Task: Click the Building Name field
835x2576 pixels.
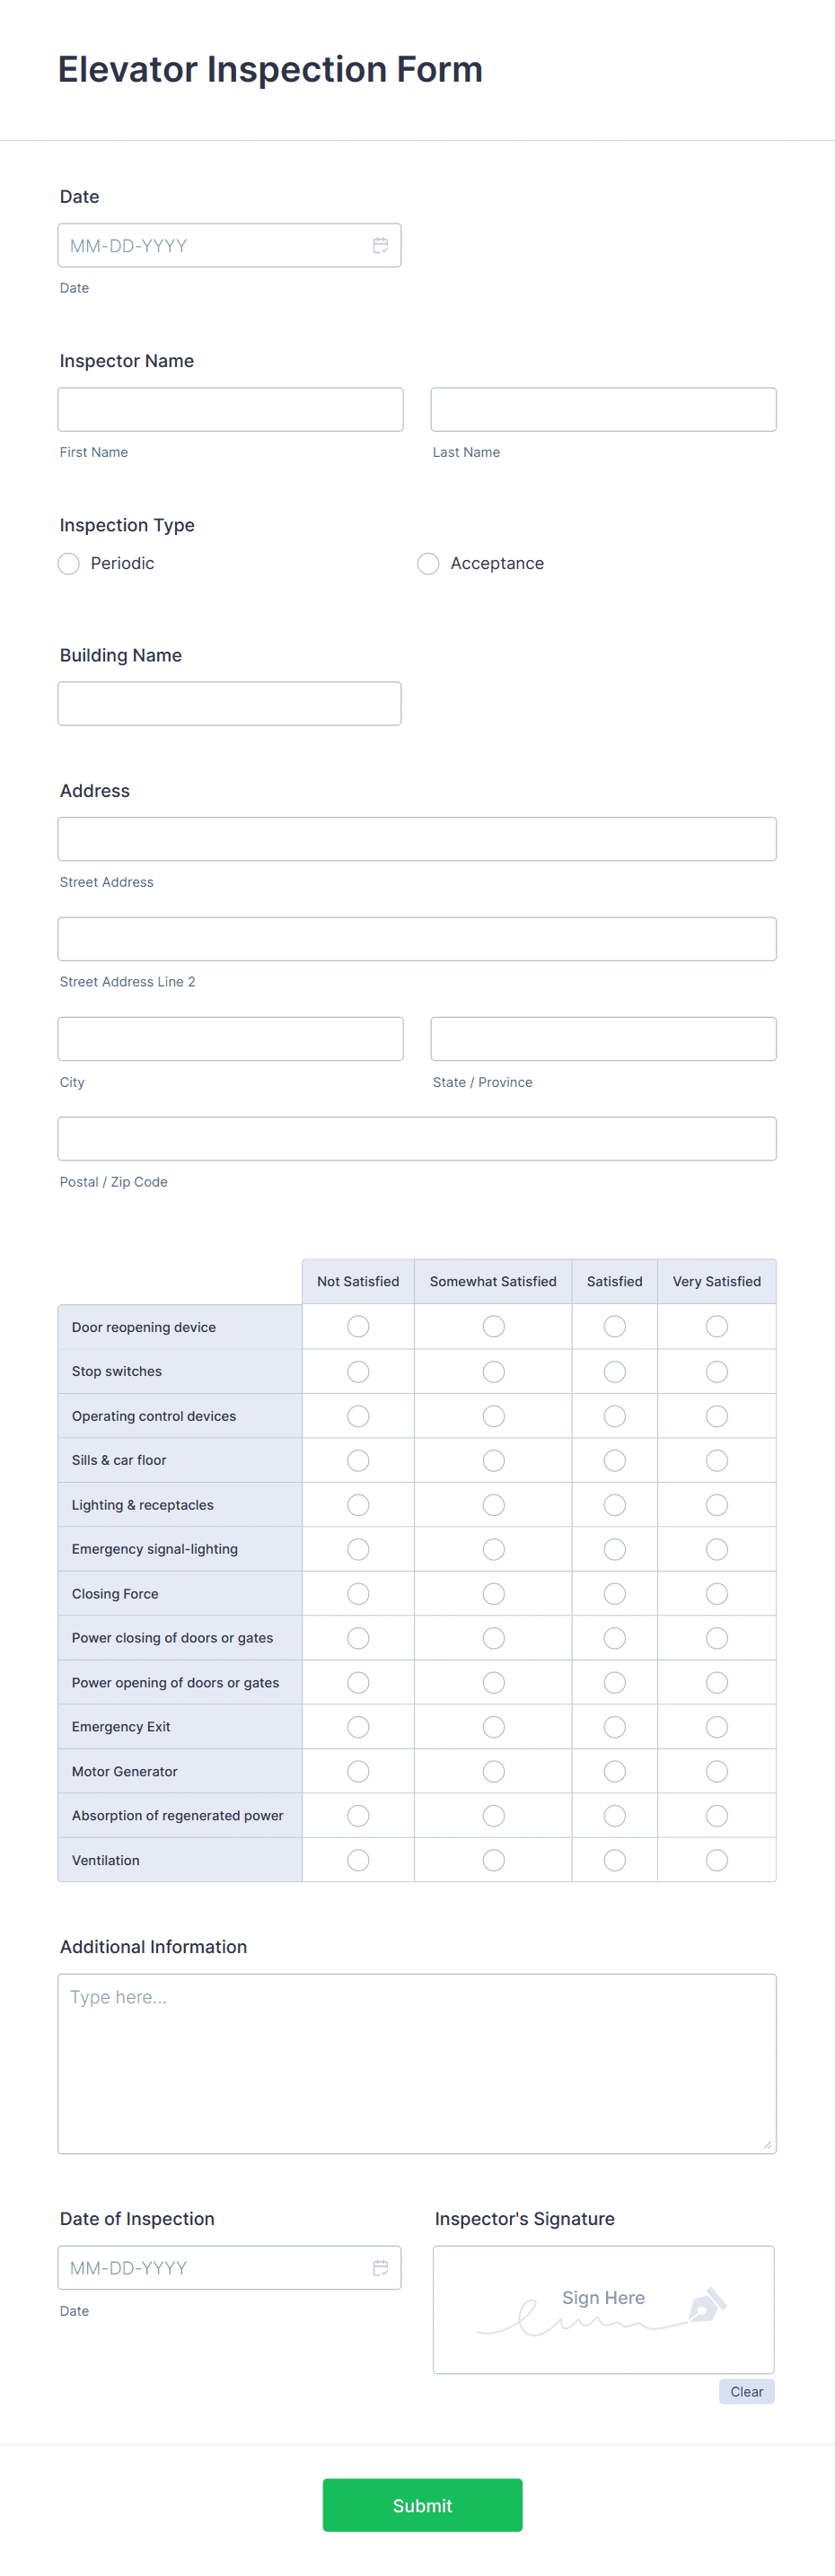Action: point(230,703)
